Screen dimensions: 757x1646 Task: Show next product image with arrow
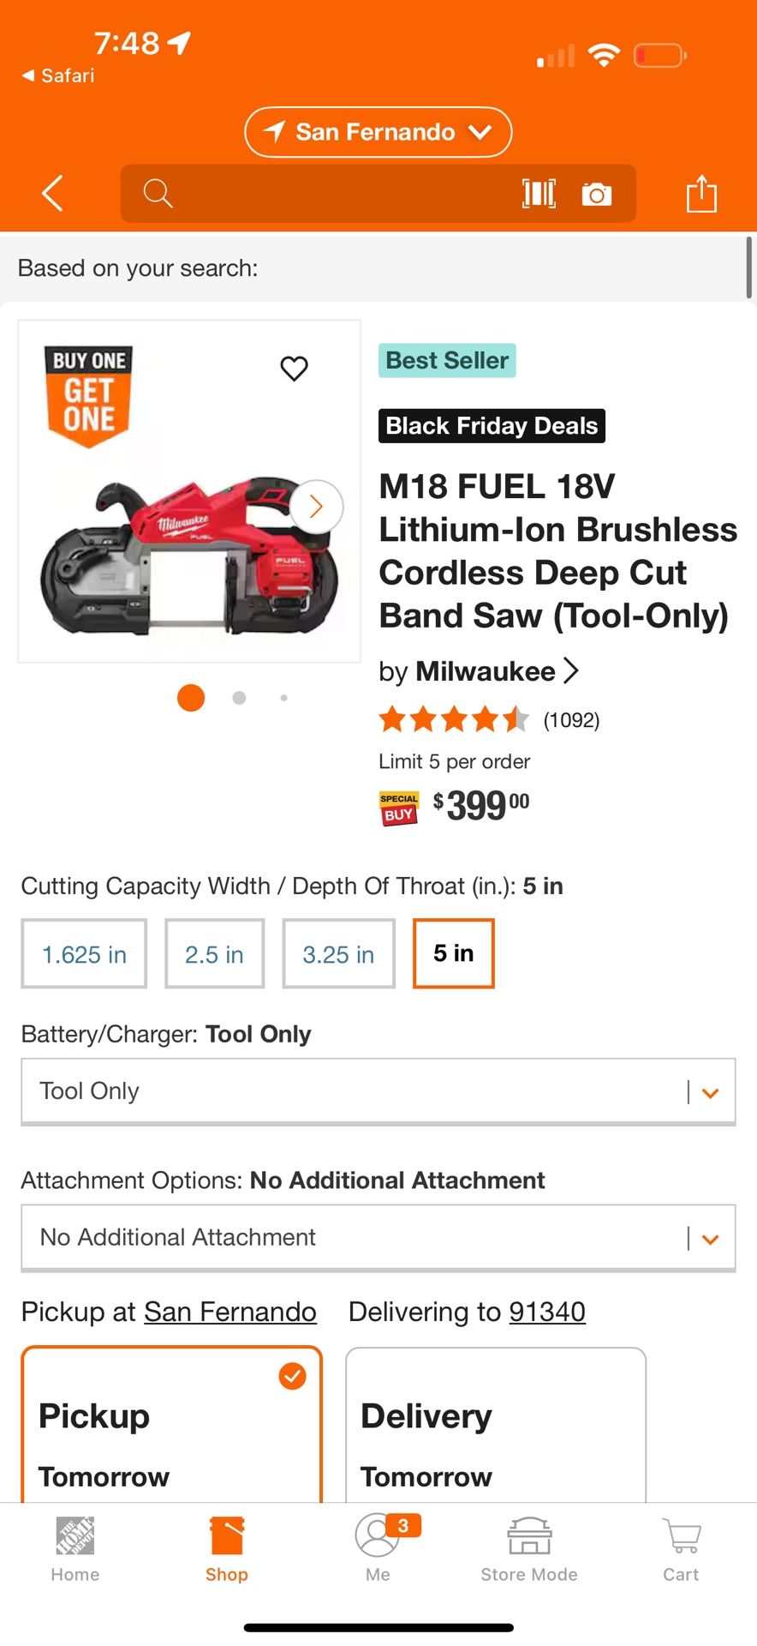(316, 507)
